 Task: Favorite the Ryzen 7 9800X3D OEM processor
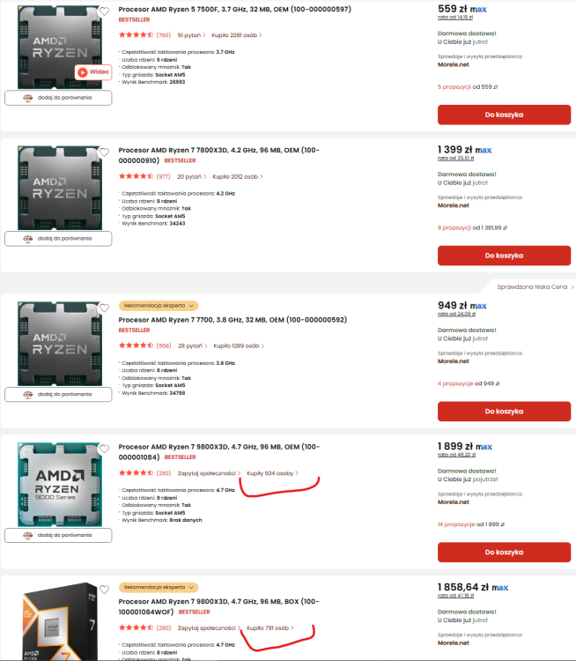pos(104,449)
